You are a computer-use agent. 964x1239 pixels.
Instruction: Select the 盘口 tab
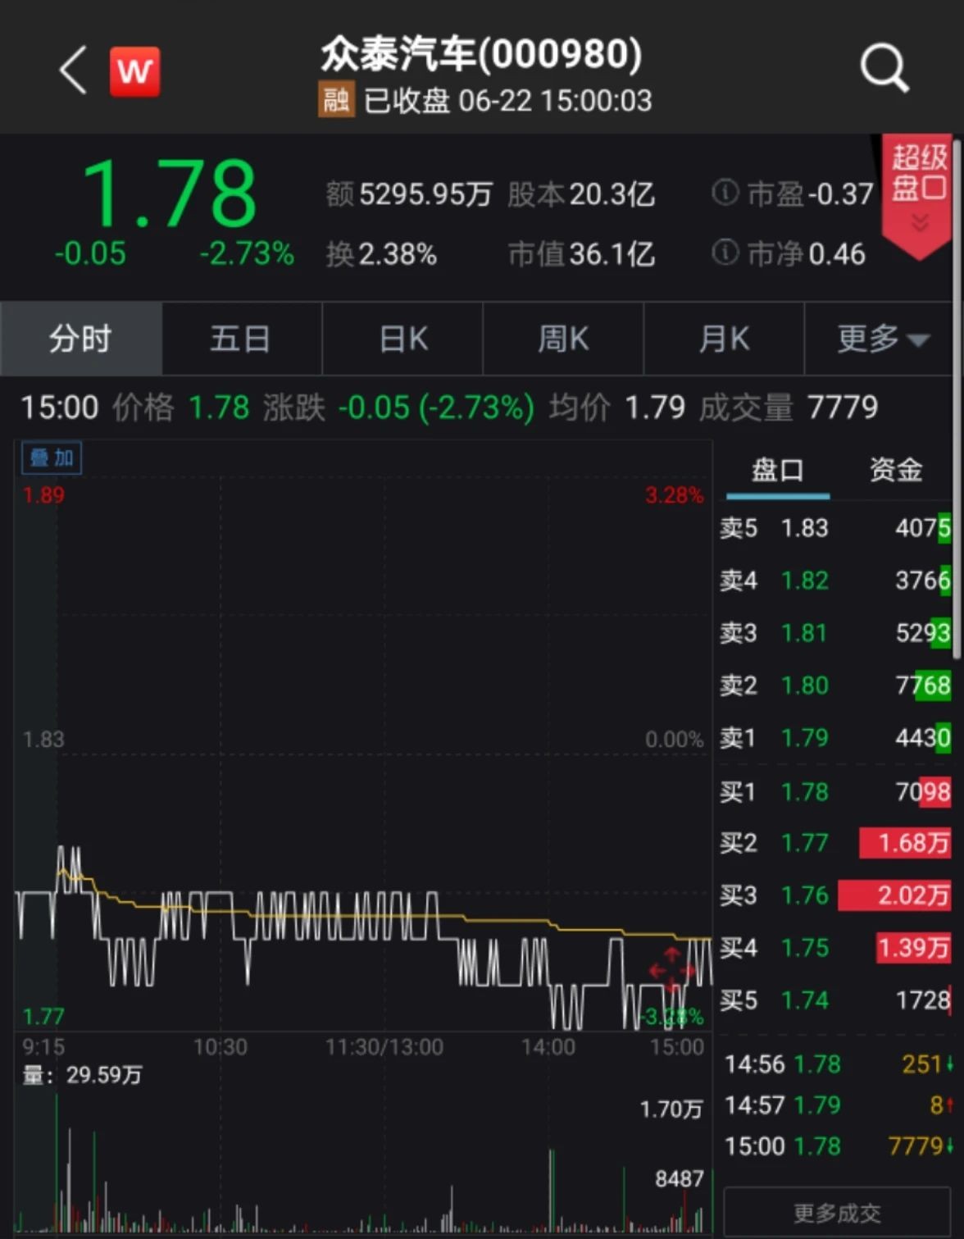pyautogui.click(x=777, y=471)
